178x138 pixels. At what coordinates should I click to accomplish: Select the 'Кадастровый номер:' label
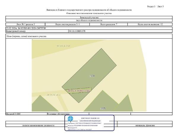pos(16,31)
